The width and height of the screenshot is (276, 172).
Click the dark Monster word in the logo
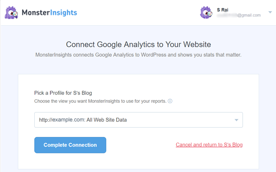[x=36, y=12]
